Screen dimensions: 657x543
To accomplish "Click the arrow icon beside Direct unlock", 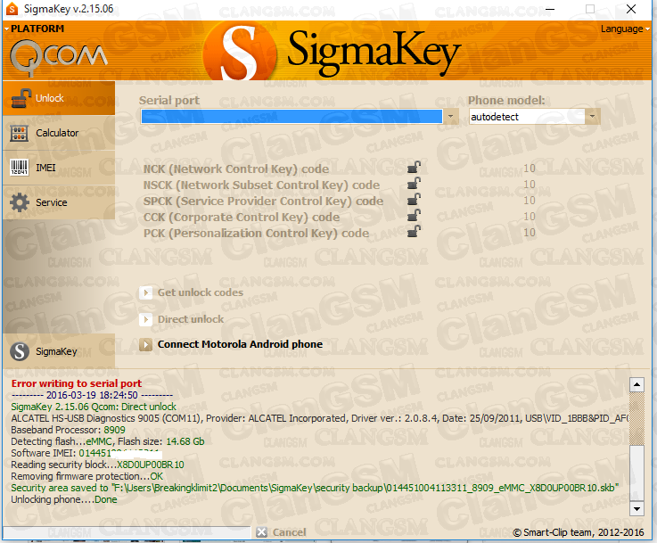I will 145,319.
